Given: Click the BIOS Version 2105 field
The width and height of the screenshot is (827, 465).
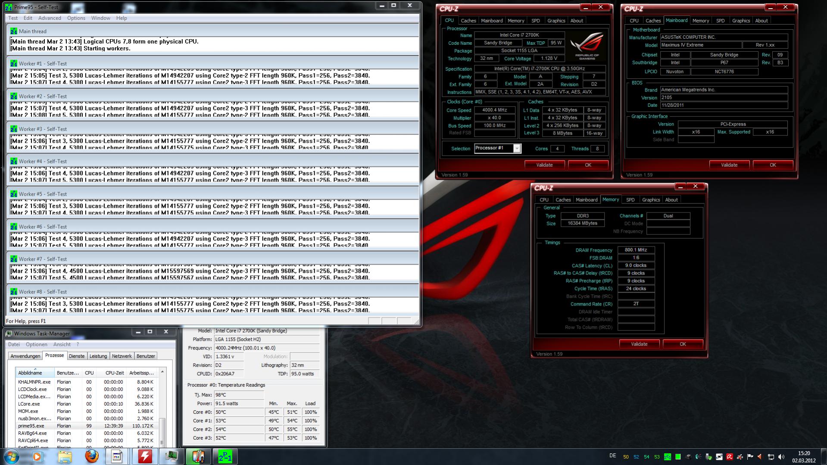Looking at the screenshot, I should pos(724,97).
